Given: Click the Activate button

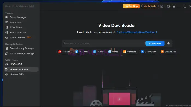Looking at the screenshot, I should tap(150, 6).
